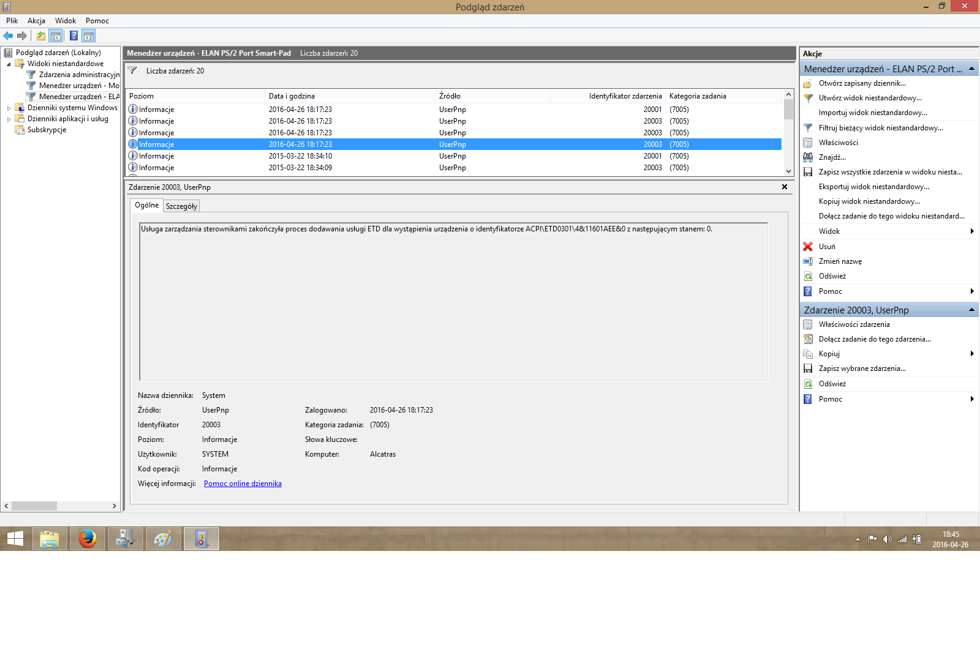Click the Windows Start button
This screenshot has height=666, width=980.
[15, 539]
